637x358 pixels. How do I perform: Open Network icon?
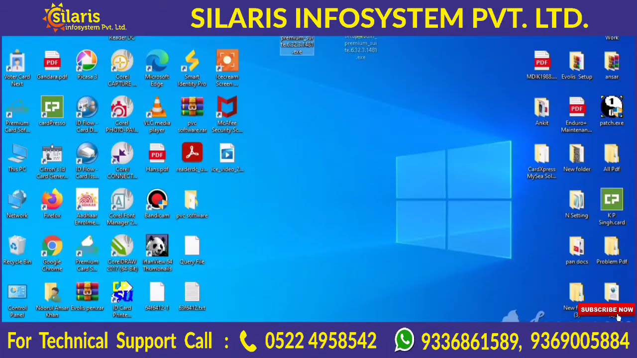pos(17,203)
